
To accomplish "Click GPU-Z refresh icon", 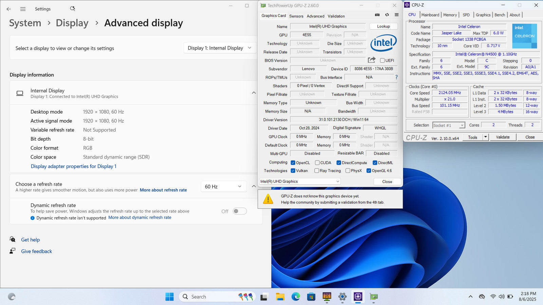I will (387, 15).
